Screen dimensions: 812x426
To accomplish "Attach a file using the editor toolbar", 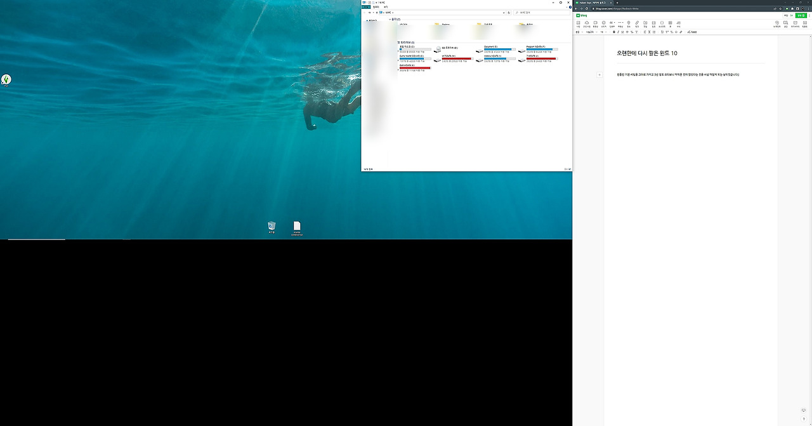I will tap(645, 24).
